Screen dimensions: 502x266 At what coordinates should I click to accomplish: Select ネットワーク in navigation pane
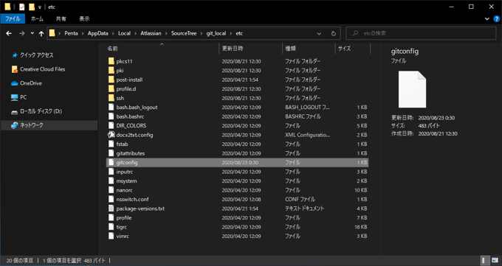(x=49, y=125)
